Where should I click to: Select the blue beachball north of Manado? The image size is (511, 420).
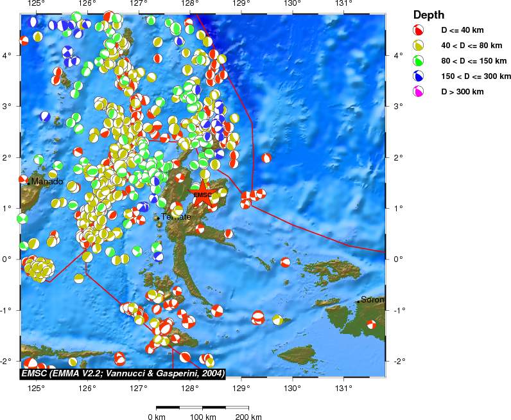(x=45, y=117)
